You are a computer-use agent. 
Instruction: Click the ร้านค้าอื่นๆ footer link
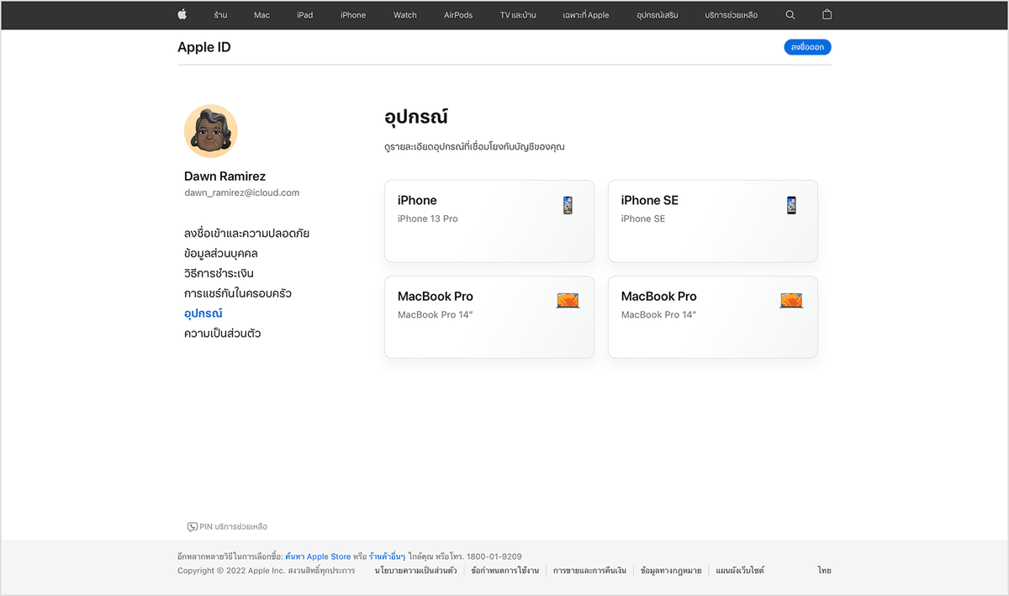click(387, 556)
